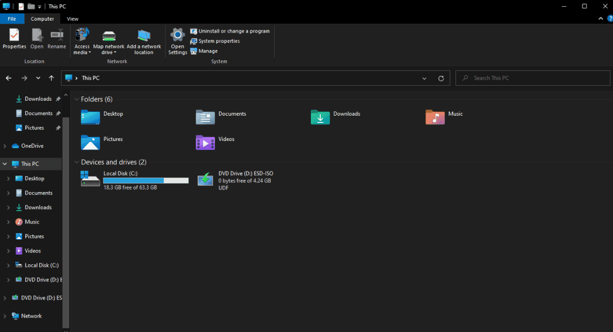
Task: Expand Downloads under This PC
Action: [x=8, y=207]
